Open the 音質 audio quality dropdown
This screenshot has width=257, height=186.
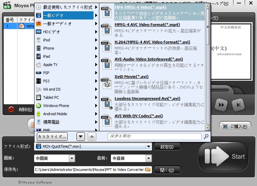(131, 158)
